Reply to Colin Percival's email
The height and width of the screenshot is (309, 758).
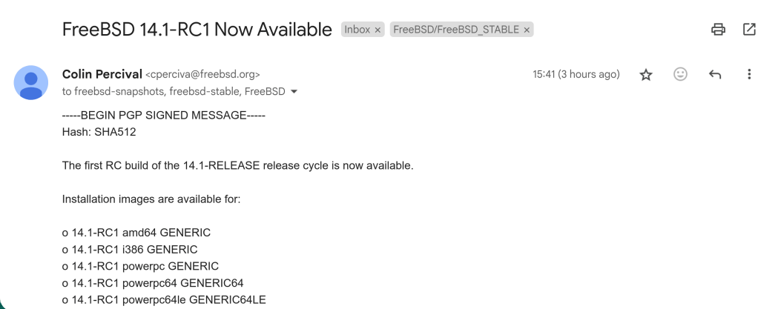point(715,74)
